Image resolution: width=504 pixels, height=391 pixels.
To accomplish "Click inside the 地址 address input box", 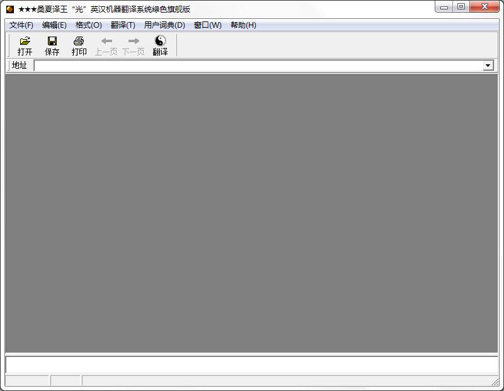I will point(258,66).
